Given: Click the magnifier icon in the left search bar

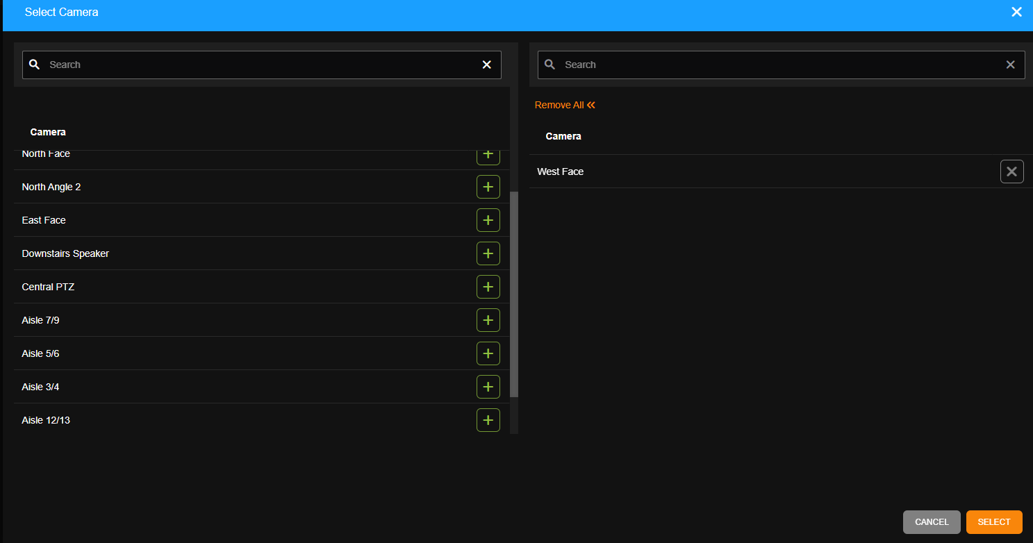Looking at the screenshot, I should pyautogui.click(x=34, y=64).
